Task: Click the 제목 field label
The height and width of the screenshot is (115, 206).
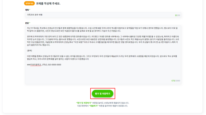Action: 27,10
